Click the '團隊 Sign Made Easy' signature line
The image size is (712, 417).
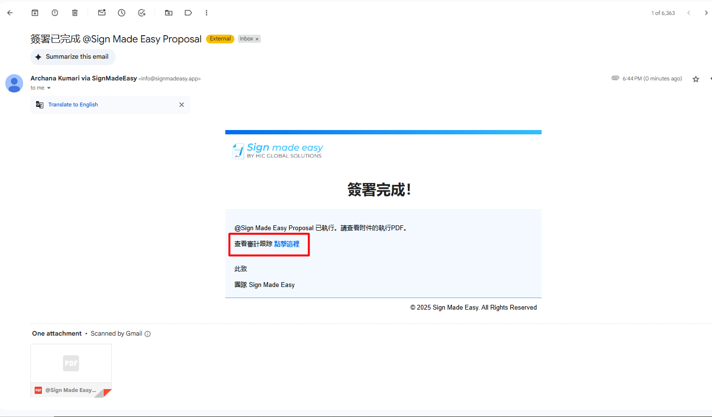(x=265, y=285)
